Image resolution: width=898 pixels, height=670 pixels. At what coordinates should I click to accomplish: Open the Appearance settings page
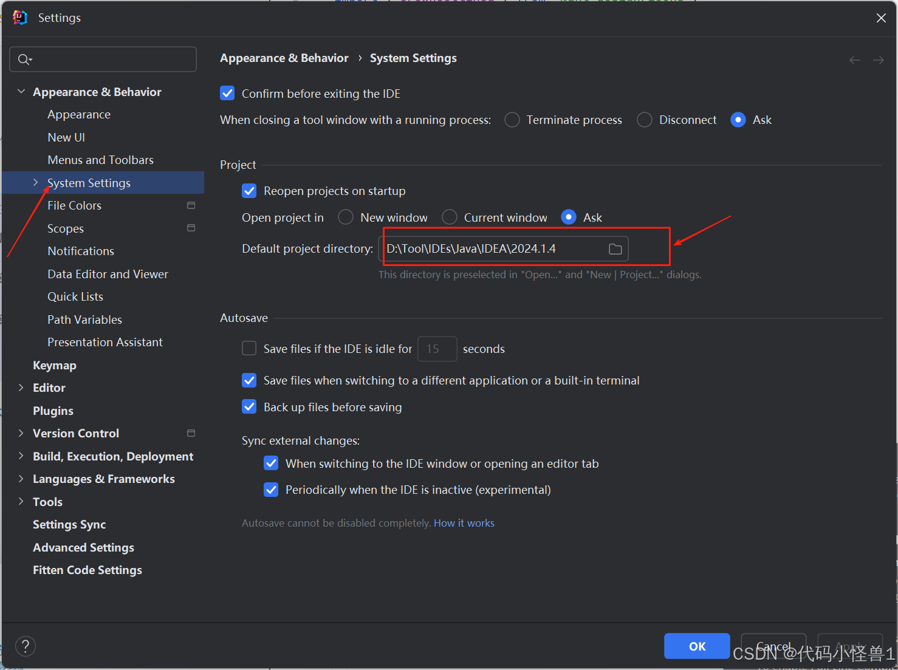click(79, 114)
